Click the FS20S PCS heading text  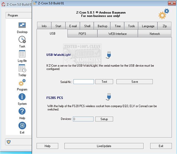[x=55, y=98]
